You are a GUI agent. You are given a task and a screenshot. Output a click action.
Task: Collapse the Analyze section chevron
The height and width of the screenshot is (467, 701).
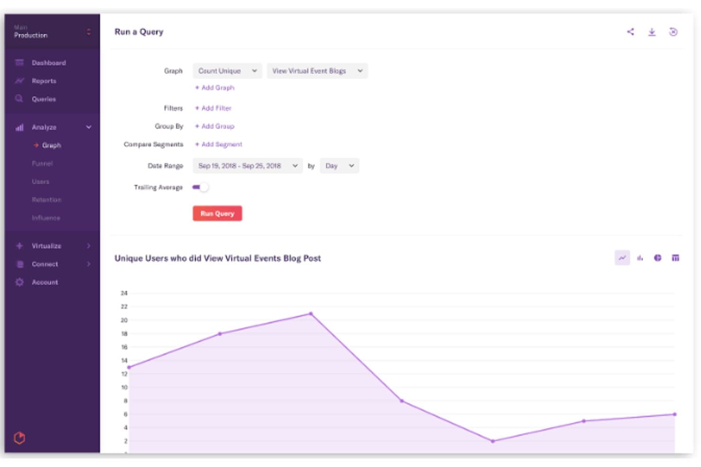pyautogui.click(x=89, y=127)
